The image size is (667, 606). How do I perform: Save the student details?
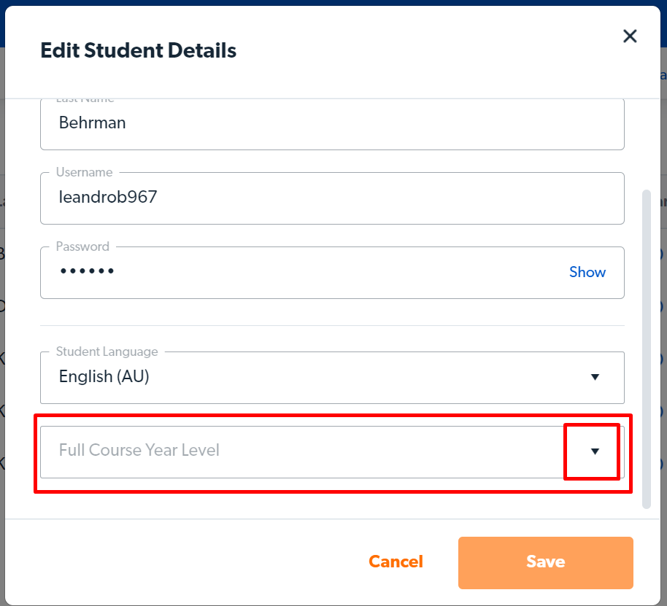pyautogui.click(x=545, y=563)
